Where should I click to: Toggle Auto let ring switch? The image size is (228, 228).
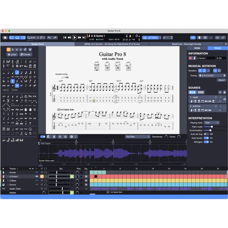click(x=206, y=134)
